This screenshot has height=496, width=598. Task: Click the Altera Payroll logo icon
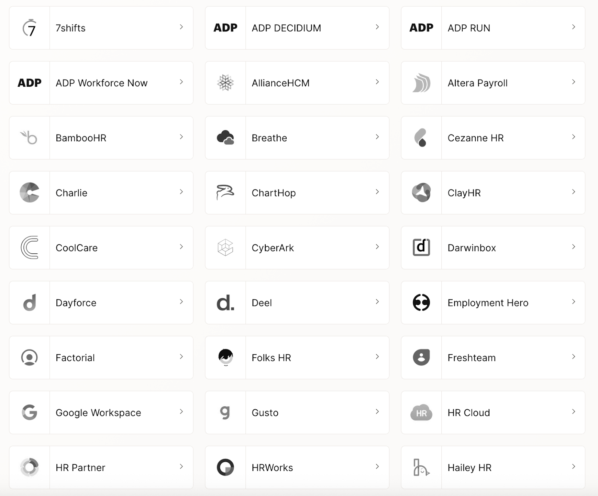[421, 83]
